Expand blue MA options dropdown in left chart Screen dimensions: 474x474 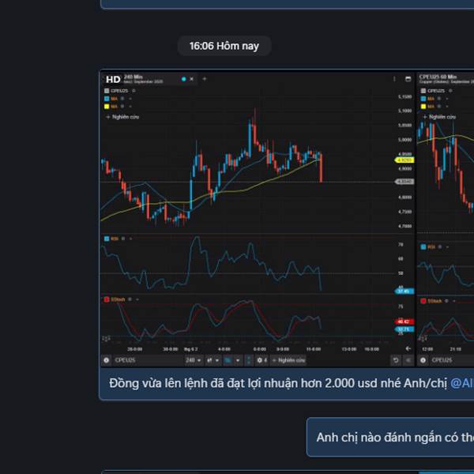click(130, 99)
